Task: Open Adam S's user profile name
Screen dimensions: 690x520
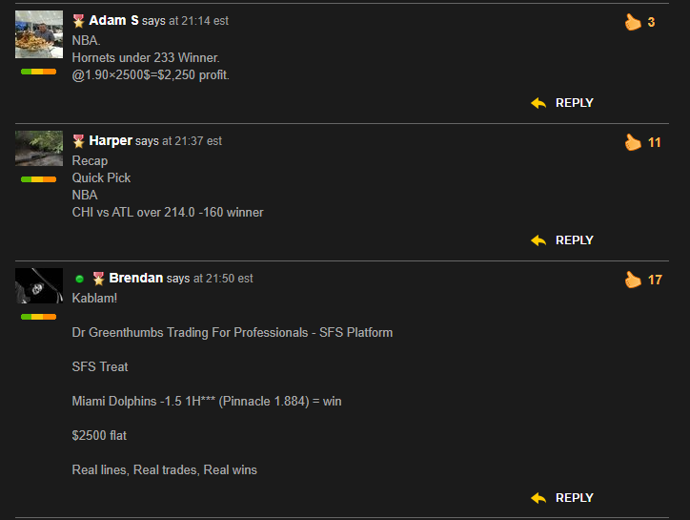Action: pyautogui.click(x=113, y=20)
